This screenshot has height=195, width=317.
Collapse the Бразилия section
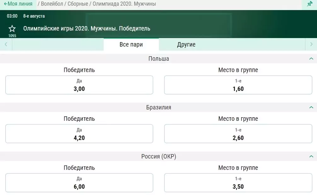tap(311, 107)
